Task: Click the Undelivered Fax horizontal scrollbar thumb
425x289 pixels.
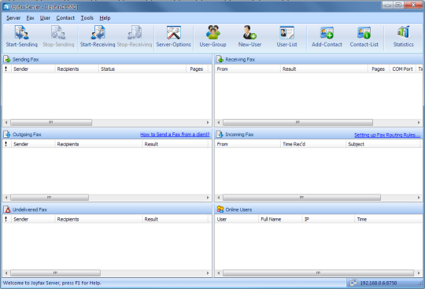Action: click(55, 272)
